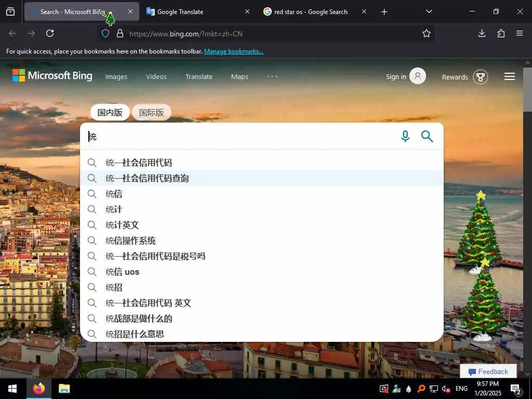Open the Downloads panel
The height and width of the screenshot is (399, 532).
point(482,33)
